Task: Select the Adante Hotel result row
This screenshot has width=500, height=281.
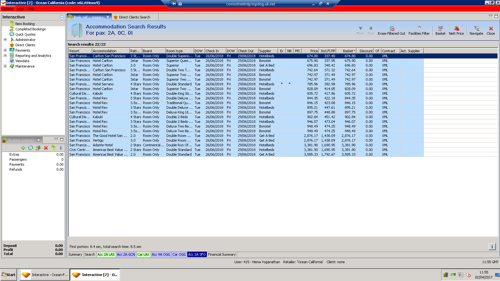Action: tap(246, 145)
